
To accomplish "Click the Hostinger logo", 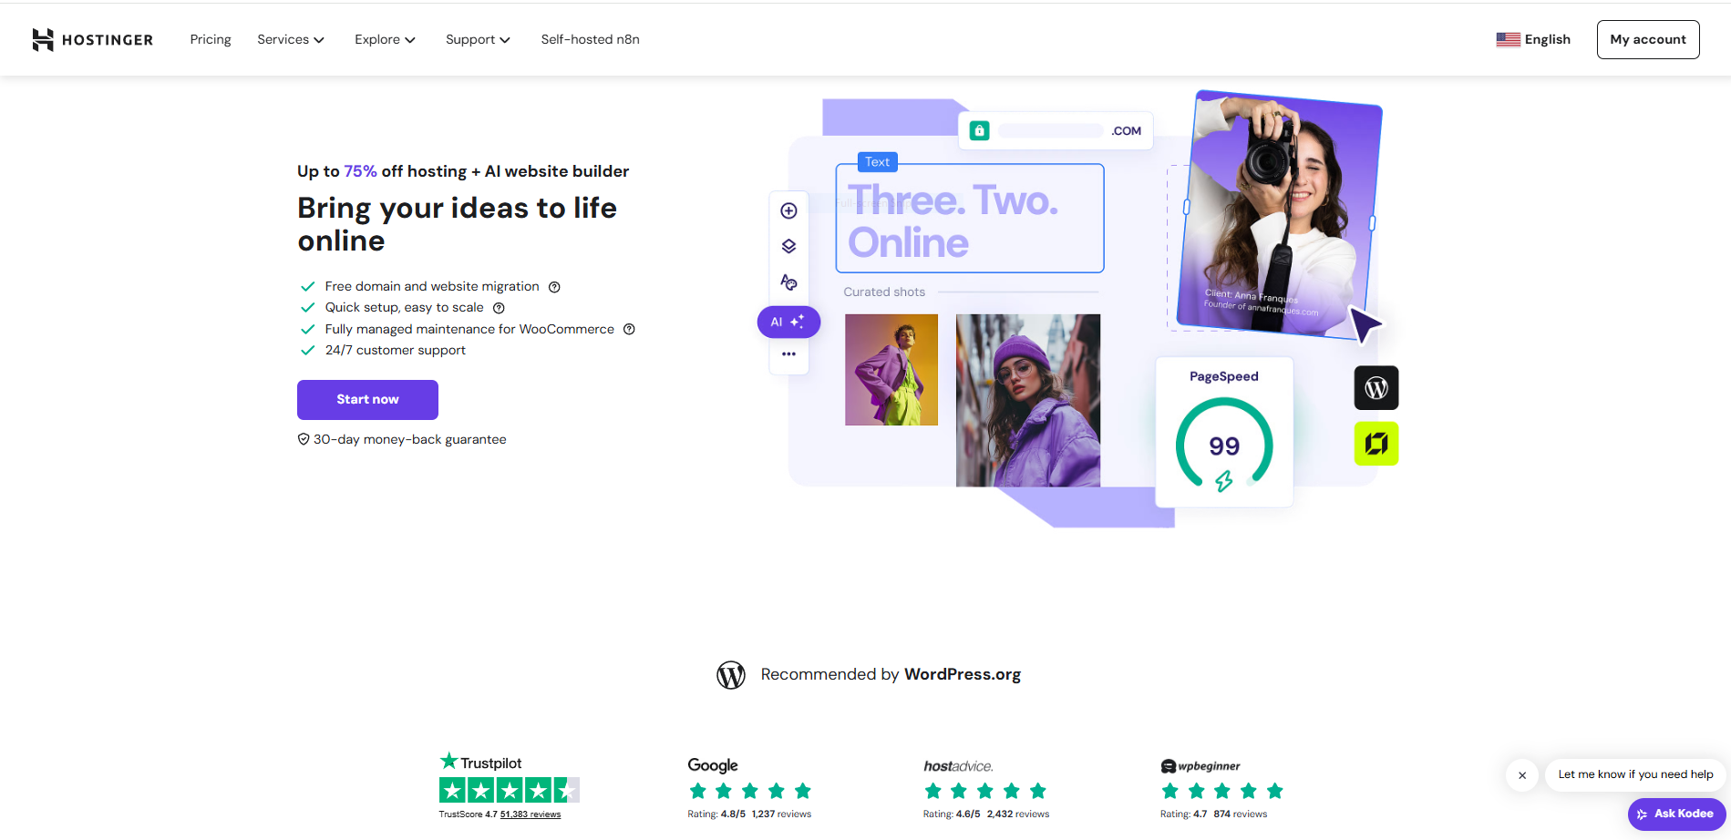I will 92,39.
